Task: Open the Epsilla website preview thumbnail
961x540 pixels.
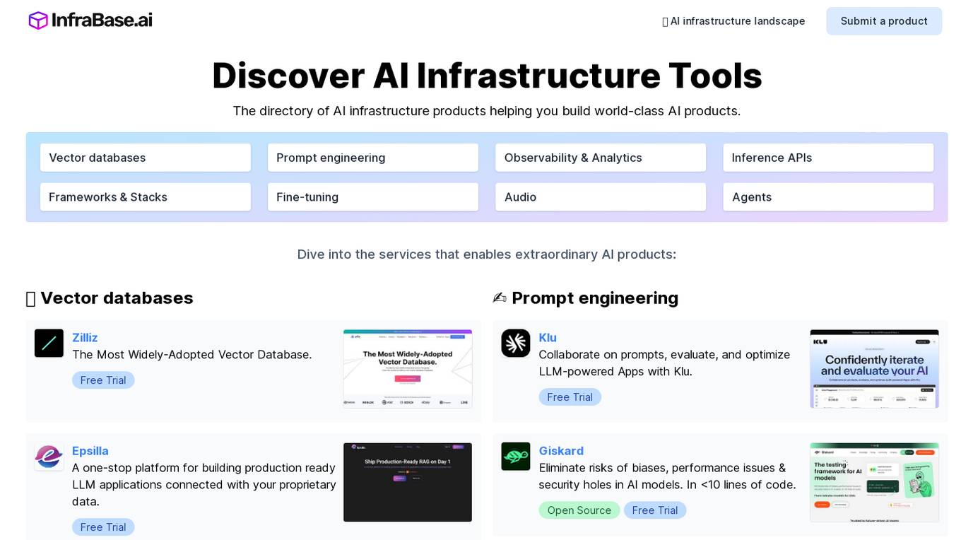Action: click(408, 482)
